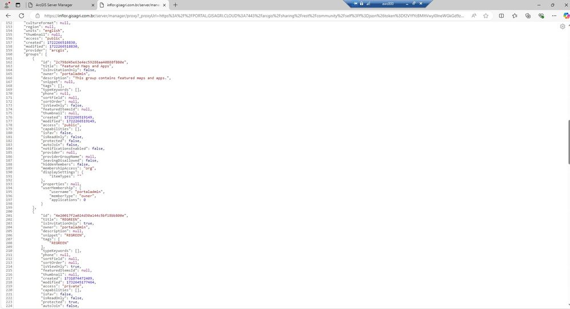Image resolution: width=570 pixels, height=309 pixels.
Task: Click the "access": "private" line
Action: pyautogui.click(x=62, y=286)
